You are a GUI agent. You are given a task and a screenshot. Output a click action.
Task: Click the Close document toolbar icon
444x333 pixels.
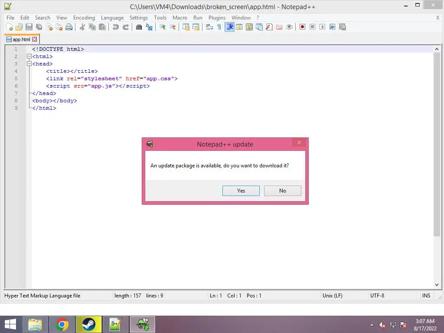pyautogui.click(x=49, y=27)
